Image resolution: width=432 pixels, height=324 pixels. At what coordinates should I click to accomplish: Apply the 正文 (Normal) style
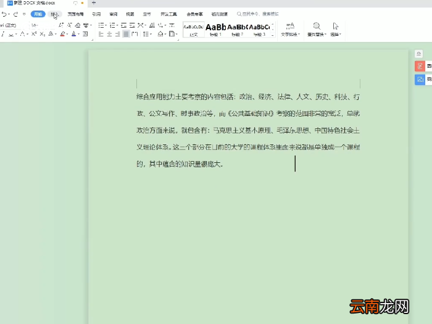(x=193, y=30)
